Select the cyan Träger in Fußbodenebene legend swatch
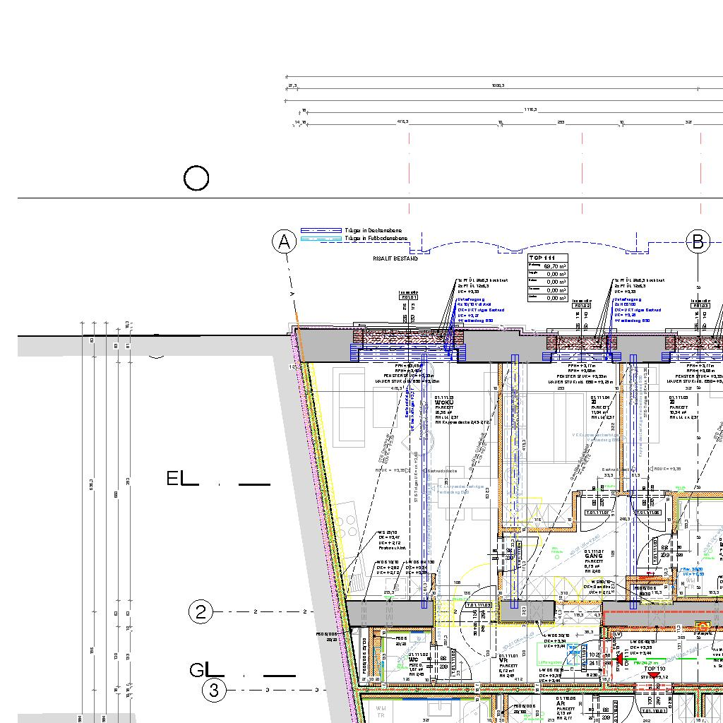The width and height of the screenshot is (723, 723). tap(321, 239)
